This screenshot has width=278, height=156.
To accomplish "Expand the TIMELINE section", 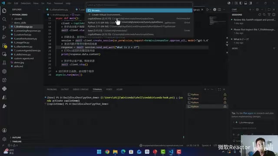I will tap(16, 142).
